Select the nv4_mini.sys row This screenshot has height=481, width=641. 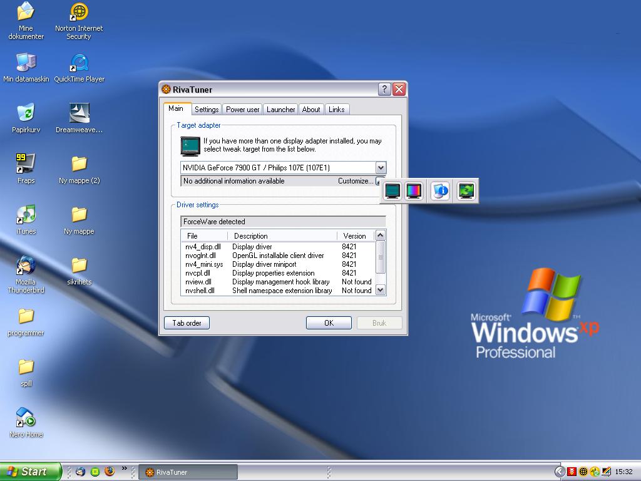278,264
